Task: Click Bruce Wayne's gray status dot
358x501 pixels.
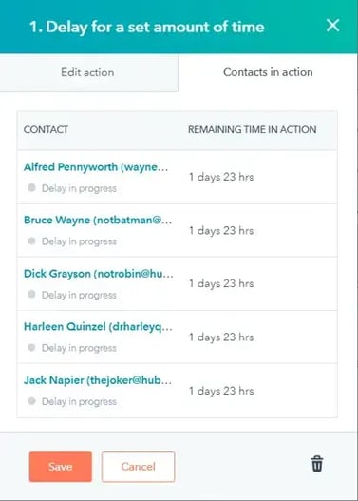Action: coord(31,241)
